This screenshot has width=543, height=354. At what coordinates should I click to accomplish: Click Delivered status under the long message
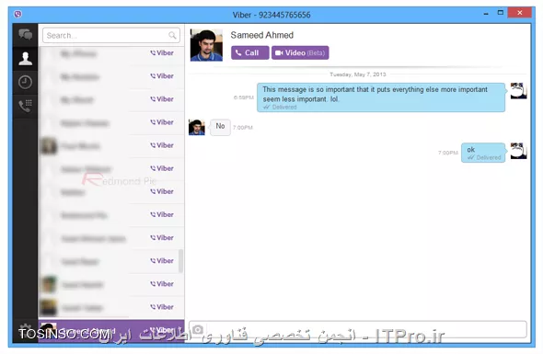[280, 108]
